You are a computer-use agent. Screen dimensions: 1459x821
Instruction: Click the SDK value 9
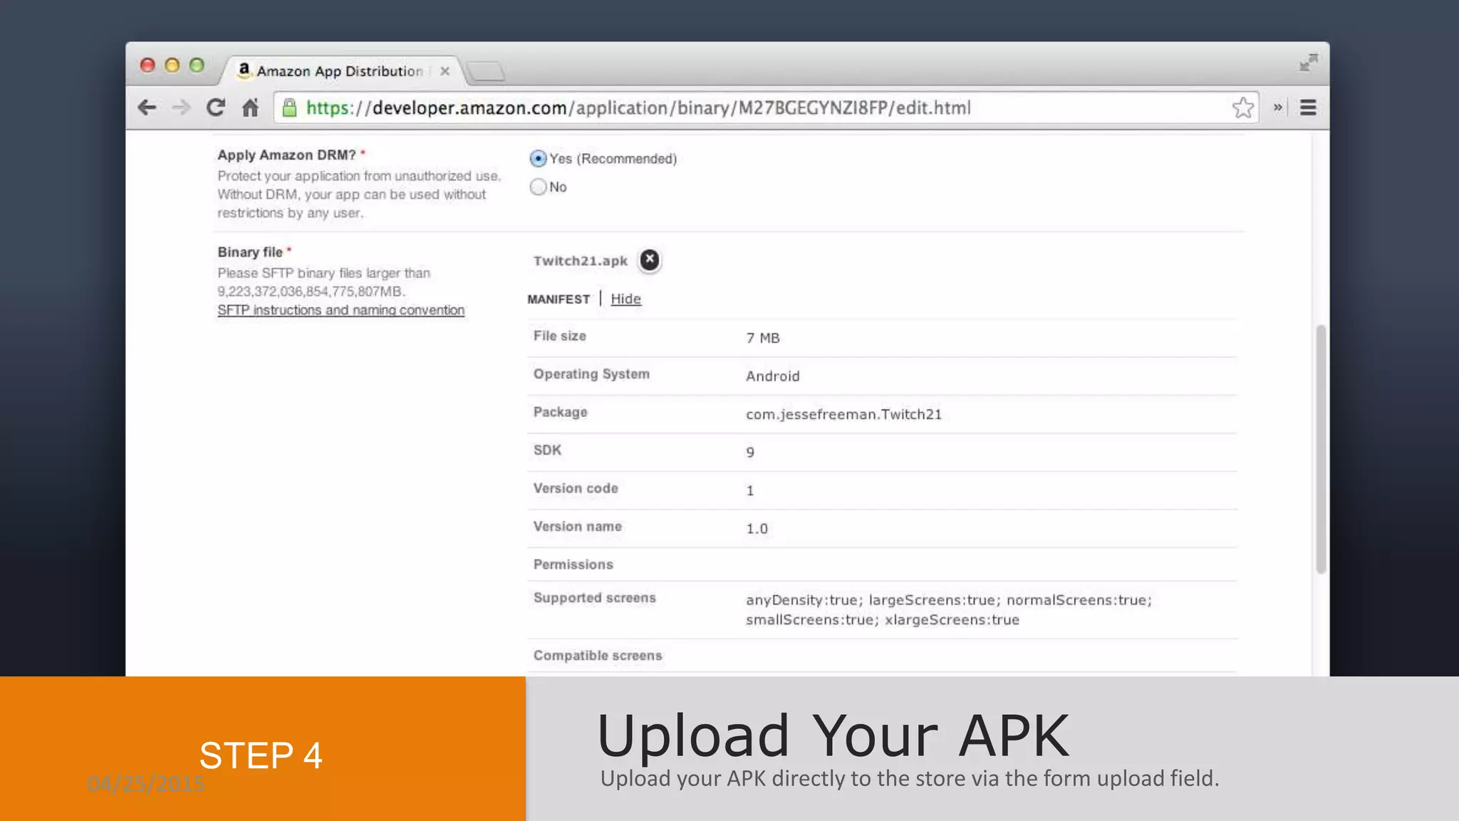click(x=750, y=453)
